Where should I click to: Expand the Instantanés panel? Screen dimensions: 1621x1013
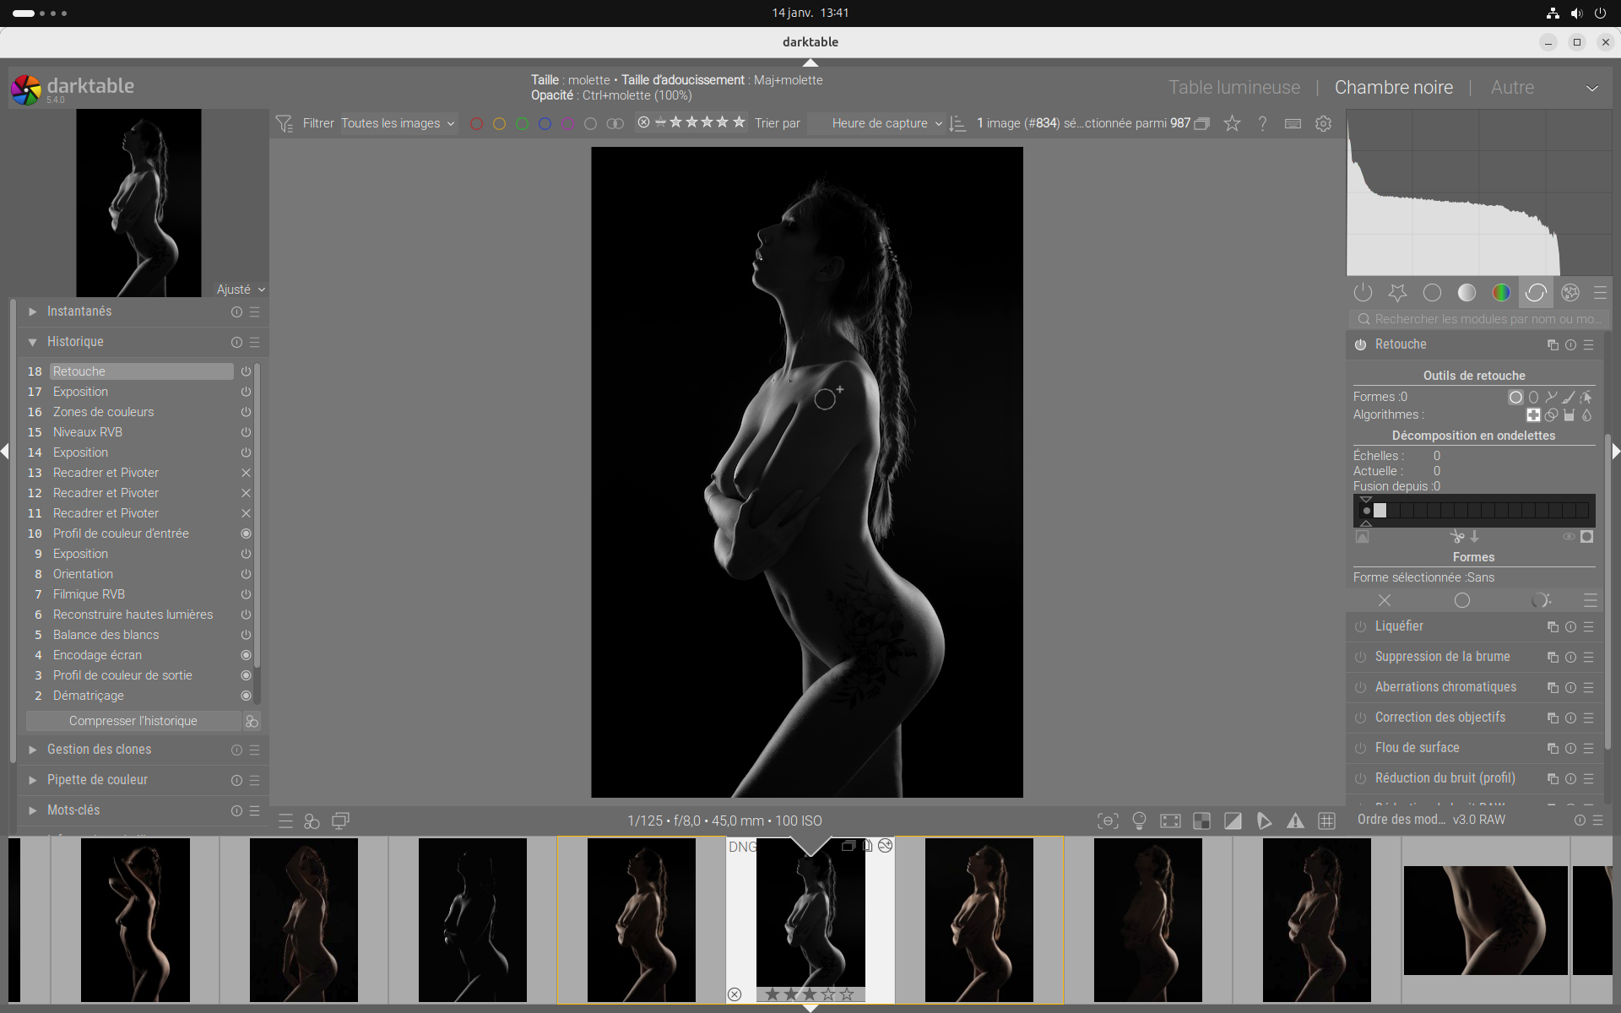point(79,311)
